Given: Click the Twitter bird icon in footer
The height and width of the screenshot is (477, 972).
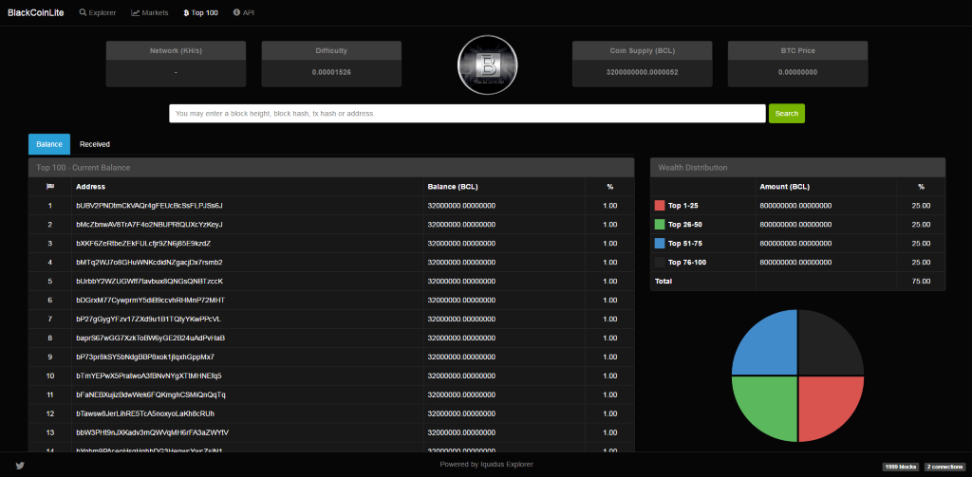Looking at the screenshot, I should point(20,466).
